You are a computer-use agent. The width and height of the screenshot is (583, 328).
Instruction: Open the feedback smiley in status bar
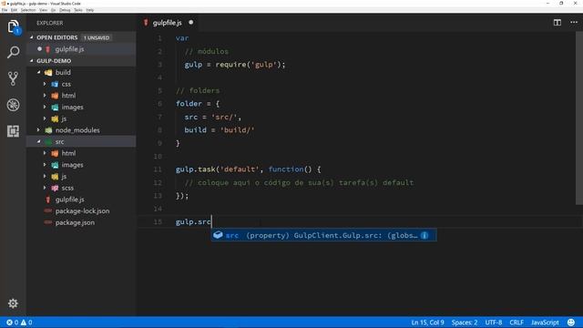(x=571, y=323)
